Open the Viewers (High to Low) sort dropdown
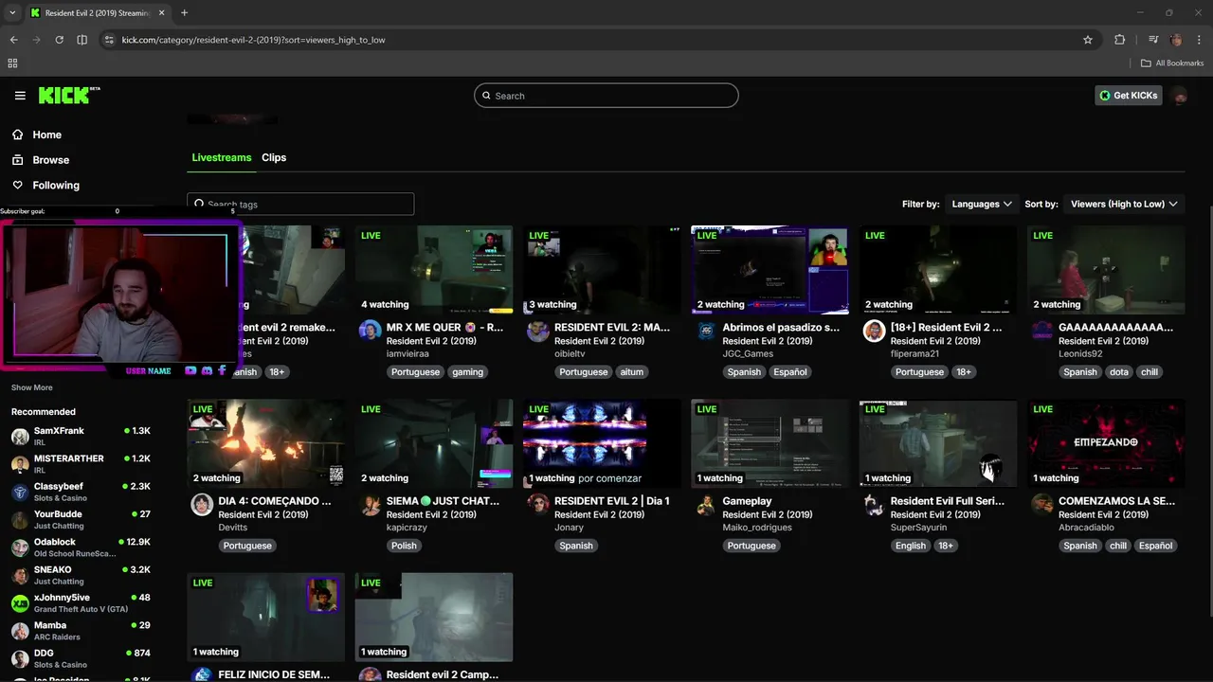This screenshot has height=682, width=1213. (1124, 204)
